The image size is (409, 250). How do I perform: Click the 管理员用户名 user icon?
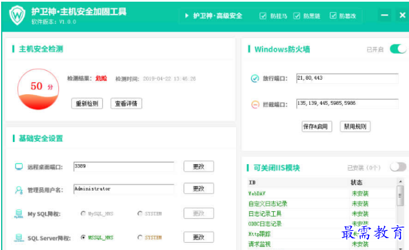[19, 190]
